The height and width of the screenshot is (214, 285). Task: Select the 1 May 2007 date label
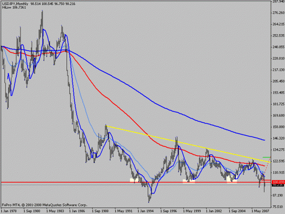point(260,211)
